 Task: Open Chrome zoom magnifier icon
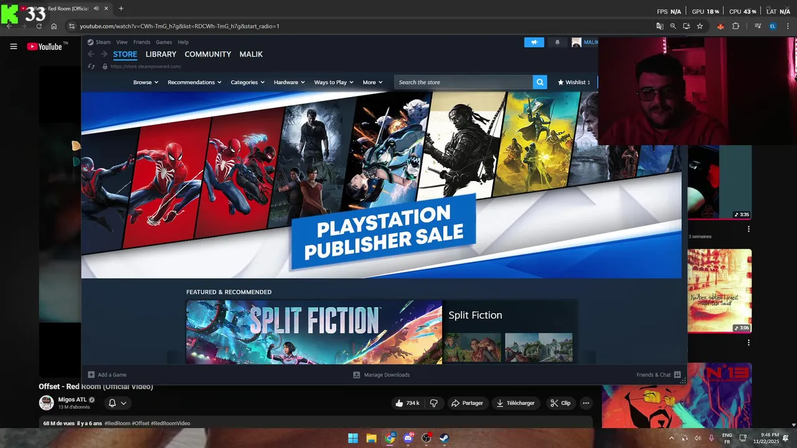pyautogui.click(x=673, y=26)
